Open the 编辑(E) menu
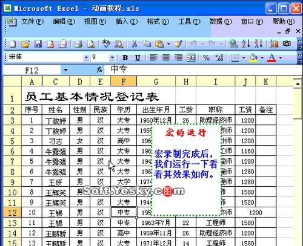 coord(64,21)
